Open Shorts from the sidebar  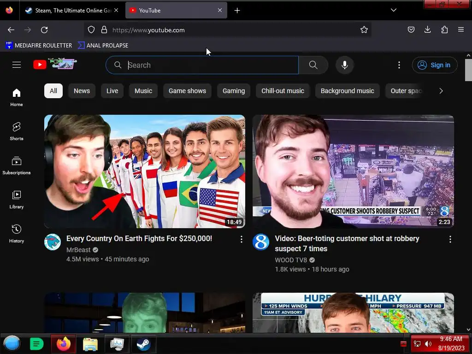tap(17, 131)
